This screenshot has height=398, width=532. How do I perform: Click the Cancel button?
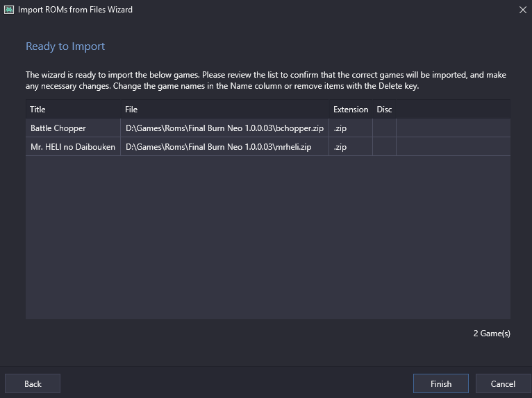tap(503, 383)
